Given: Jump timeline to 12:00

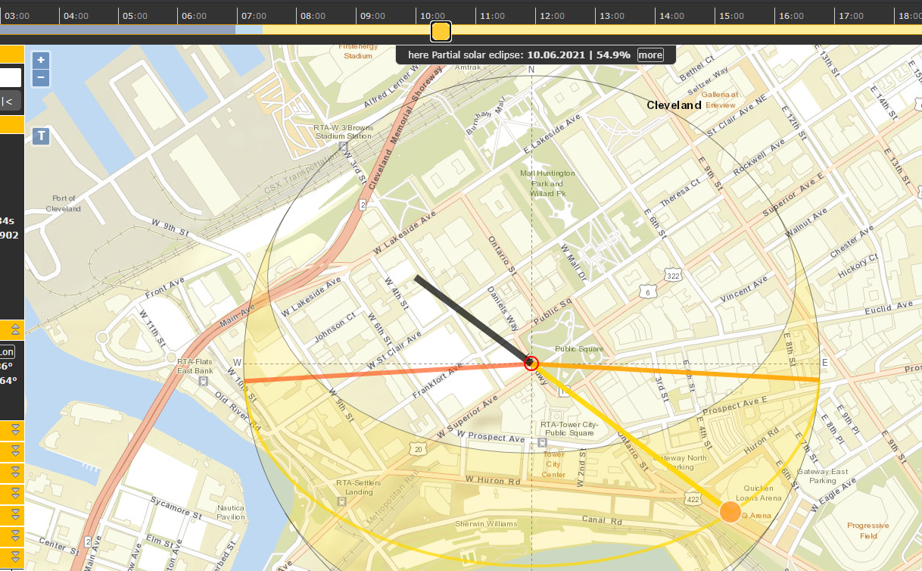Looking at the screenshot, I should [553, 15].
